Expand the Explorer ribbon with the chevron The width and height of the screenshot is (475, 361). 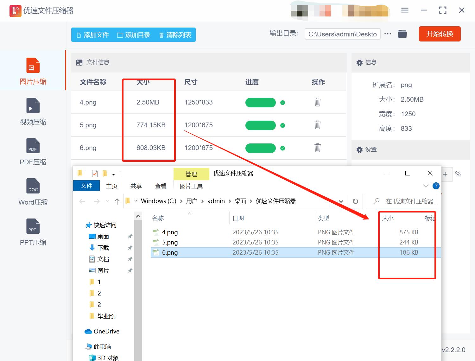pos(426,186)
